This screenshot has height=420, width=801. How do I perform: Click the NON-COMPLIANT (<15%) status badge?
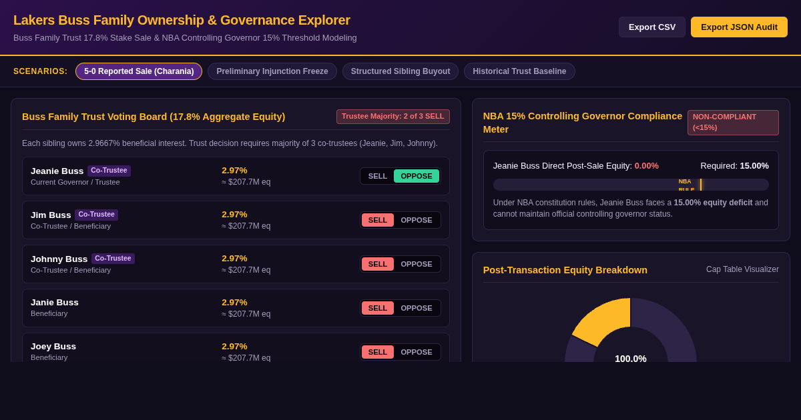733,123
